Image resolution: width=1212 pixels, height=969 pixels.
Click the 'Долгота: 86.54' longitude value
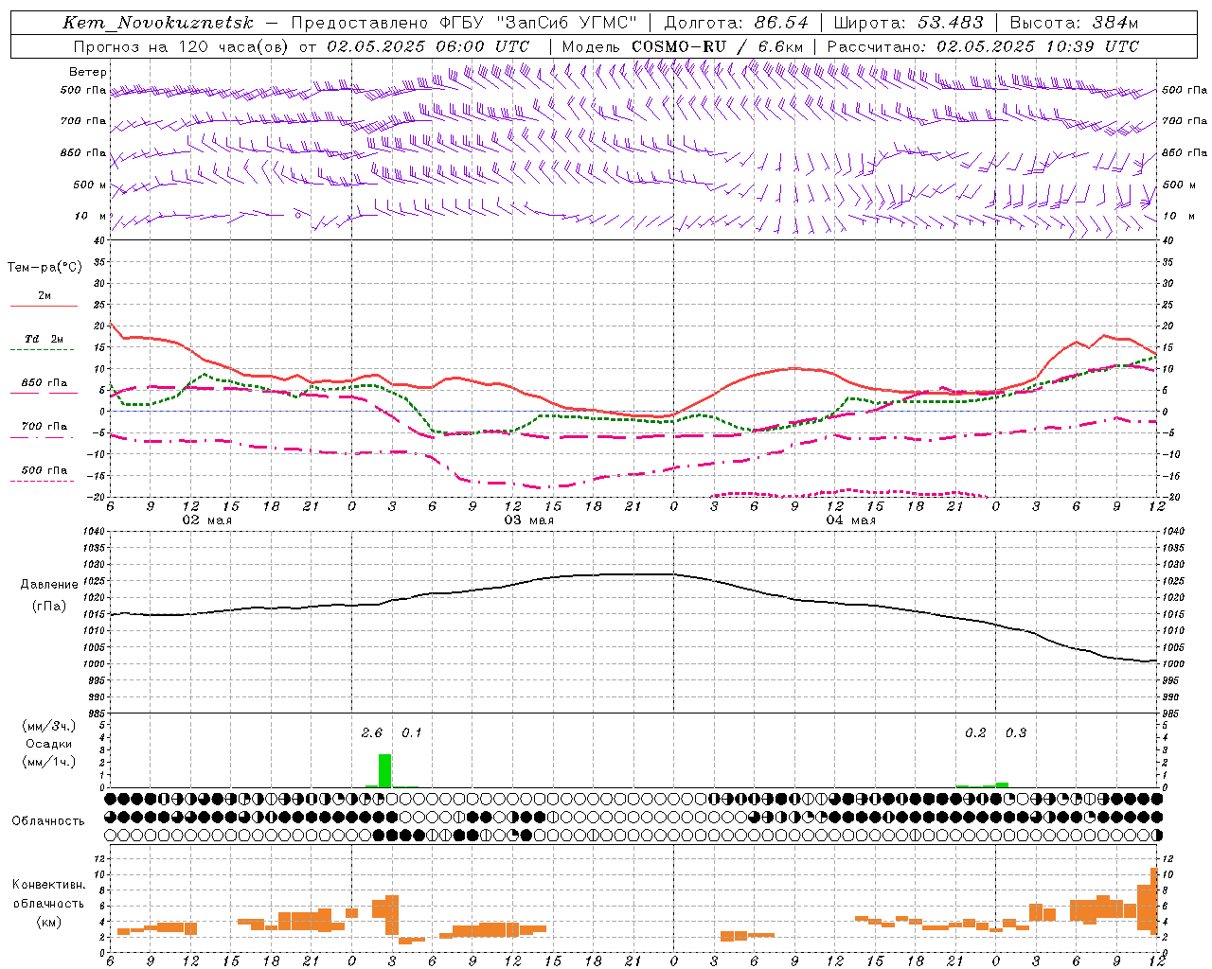tap(736, 23)
